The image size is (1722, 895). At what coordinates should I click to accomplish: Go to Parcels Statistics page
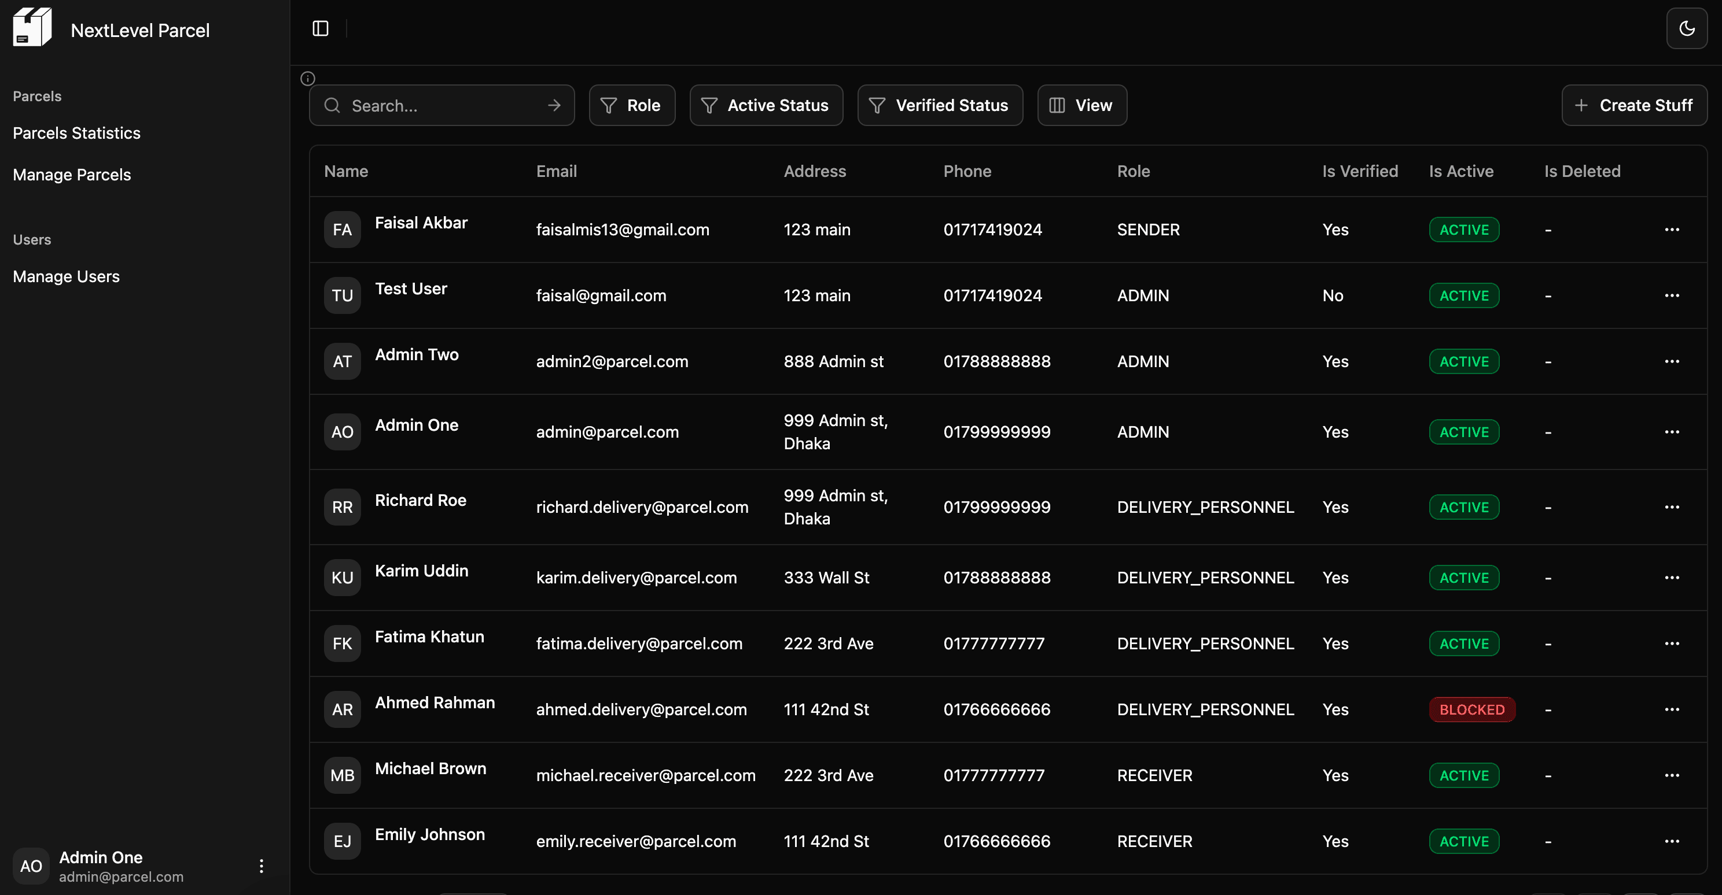coord(76,133)
